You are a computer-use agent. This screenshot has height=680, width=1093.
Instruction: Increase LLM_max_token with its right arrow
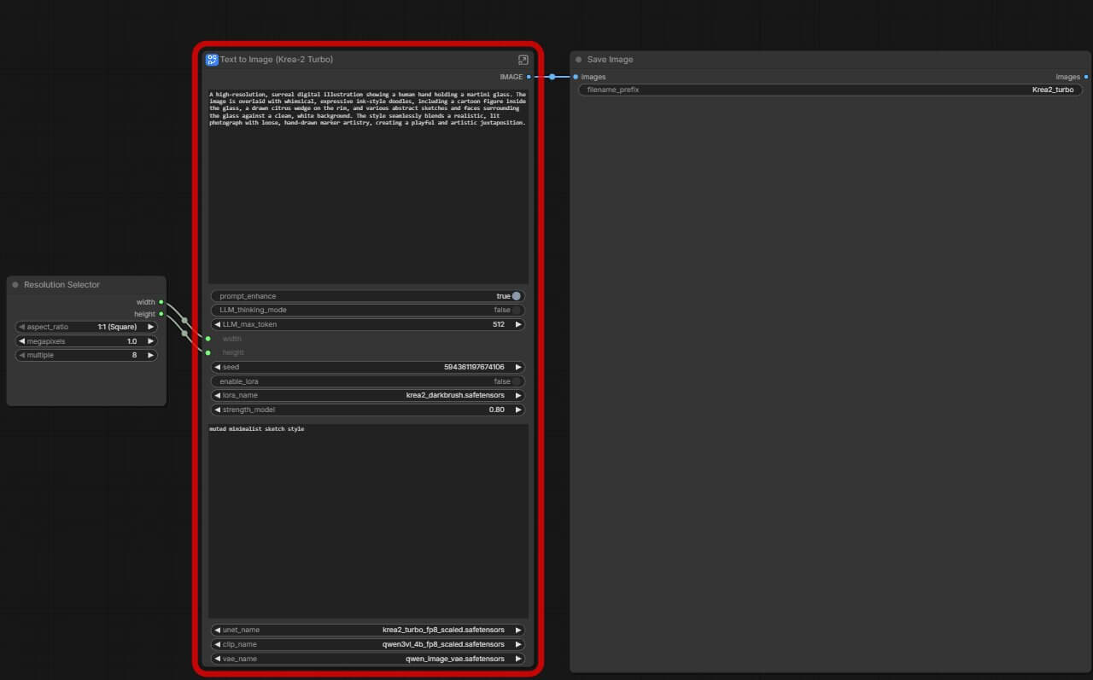tap(518, 324)
